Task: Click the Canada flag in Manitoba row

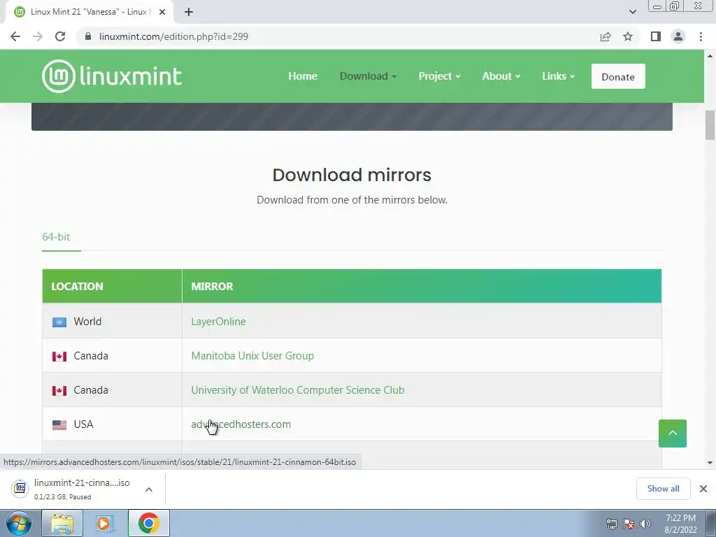Action: [59, 356]
